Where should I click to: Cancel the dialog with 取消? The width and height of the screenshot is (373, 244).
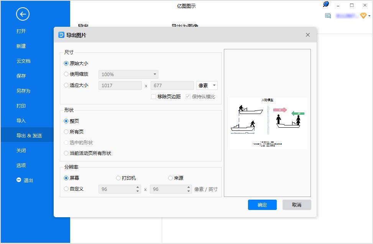pos(297,205)
